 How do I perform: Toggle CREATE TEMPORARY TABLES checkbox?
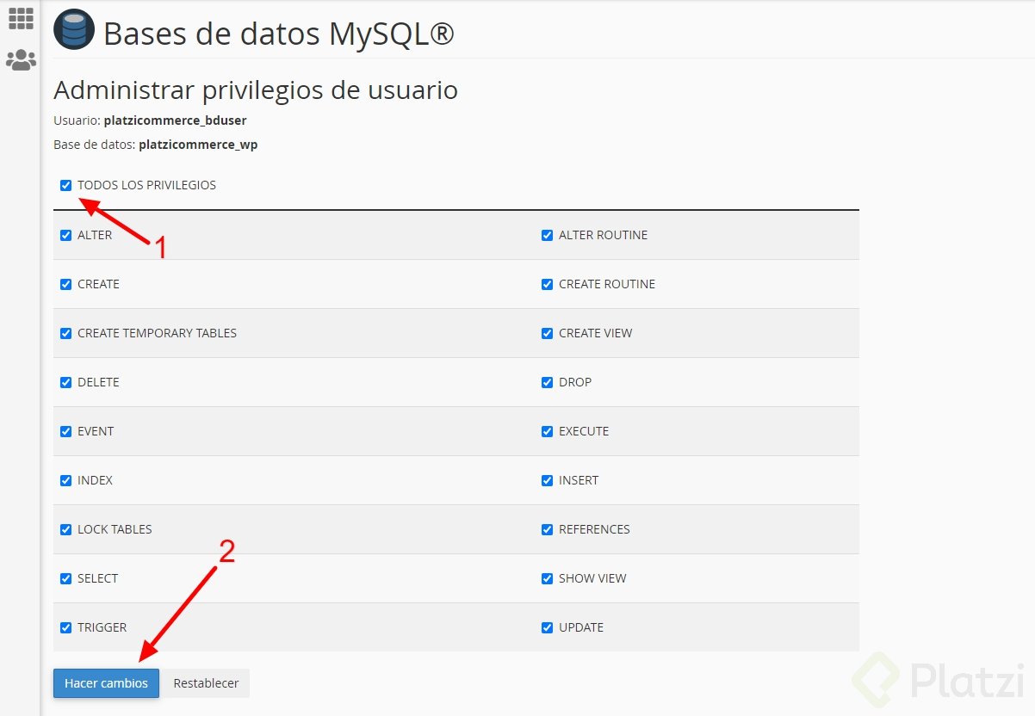click(66, 333)
